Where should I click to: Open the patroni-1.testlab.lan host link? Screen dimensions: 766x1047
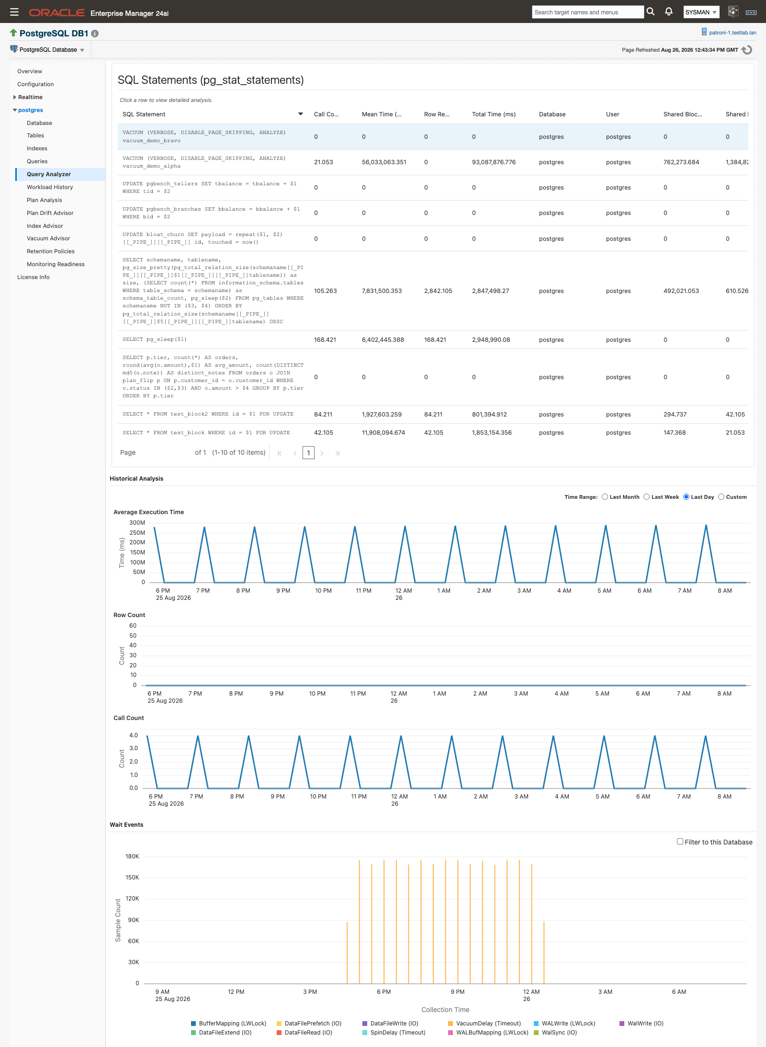click(x=732, y=33)
